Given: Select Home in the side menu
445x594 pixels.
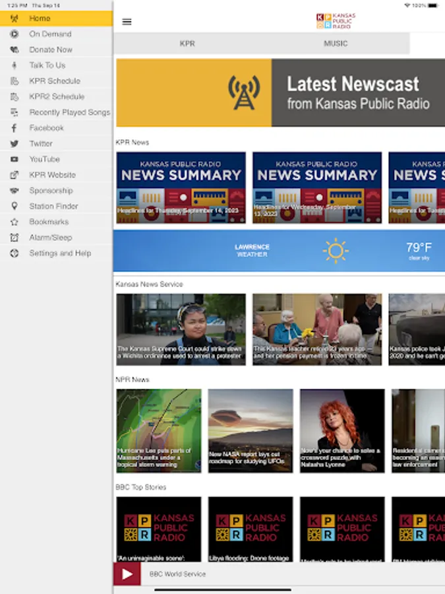Looking at the screenshot, I should click(57, 18).
